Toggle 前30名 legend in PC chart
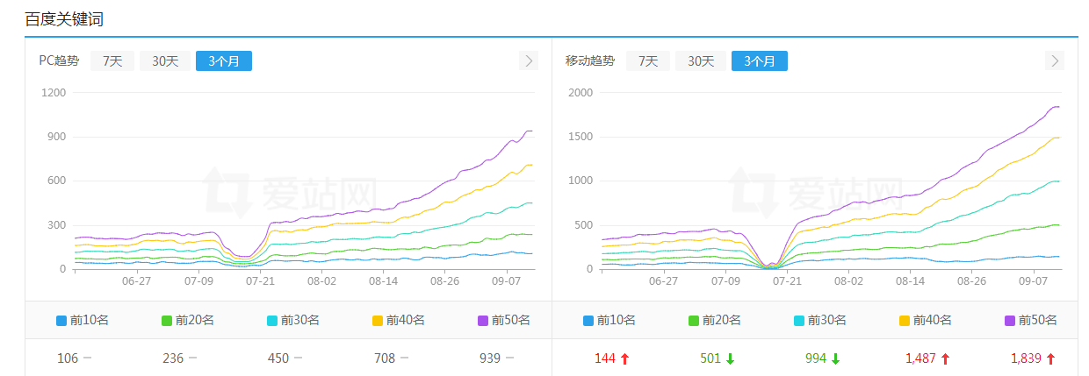The height and width of the screenshot is (376, 1089). coord(293,321)
